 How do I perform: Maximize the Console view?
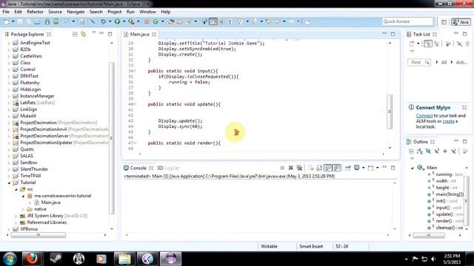pyautogui.click(x=393, y=168)
